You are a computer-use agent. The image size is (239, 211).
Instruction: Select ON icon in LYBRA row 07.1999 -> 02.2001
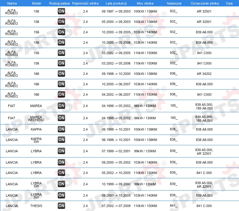61,151
